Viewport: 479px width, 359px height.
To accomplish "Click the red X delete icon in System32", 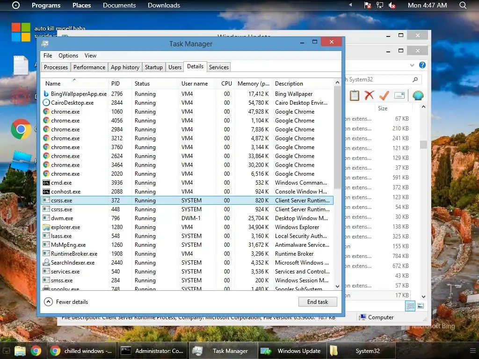I will [x=369, y=95].
